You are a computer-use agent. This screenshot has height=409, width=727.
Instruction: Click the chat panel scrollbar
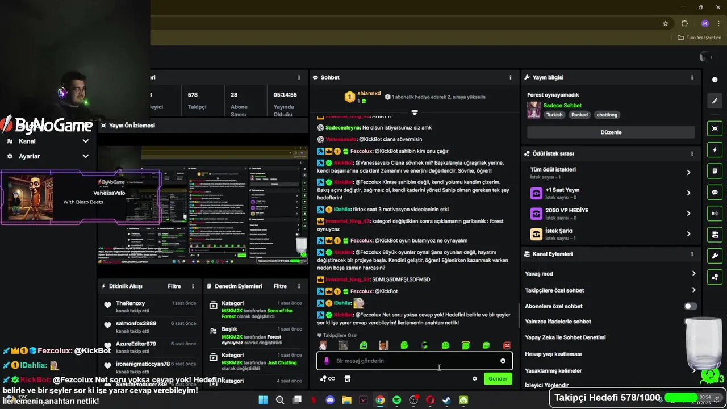pos(519,316)
